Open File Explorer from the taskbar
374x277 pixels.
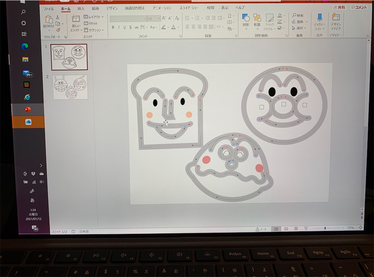point(25,59)
